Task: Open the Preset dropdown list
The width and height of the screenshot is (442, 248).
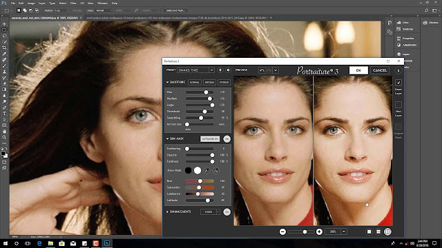Action: coord(195,70)
